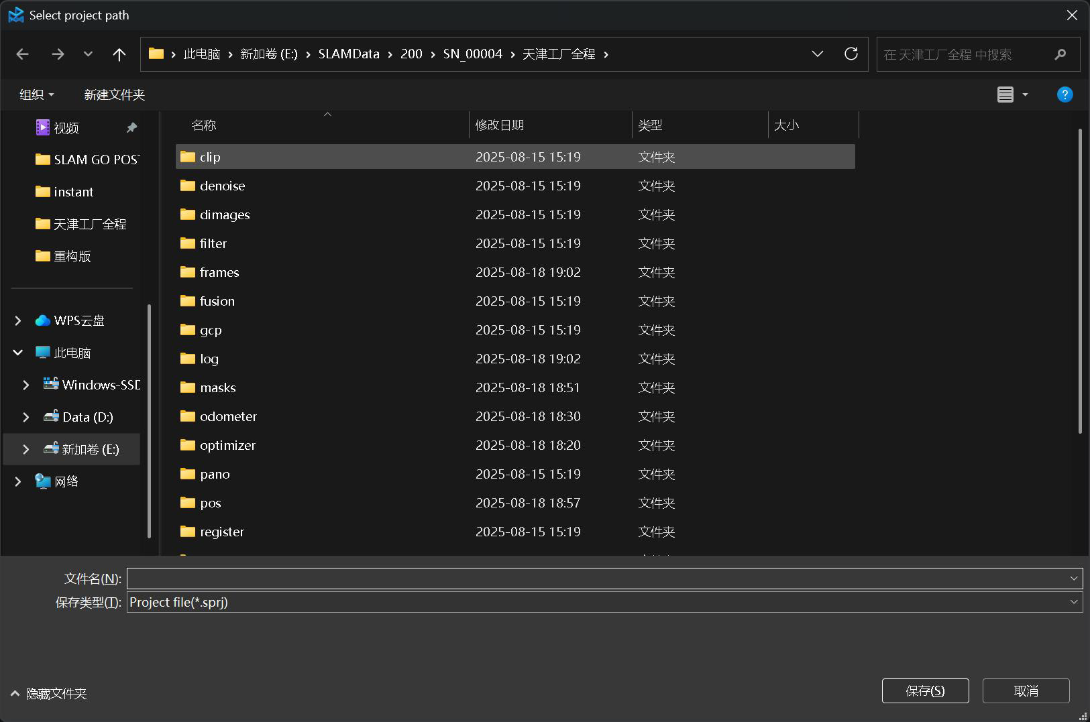Sort files by 名称 column
This screenshot has height=722, width=1090.
coord(322,125)
